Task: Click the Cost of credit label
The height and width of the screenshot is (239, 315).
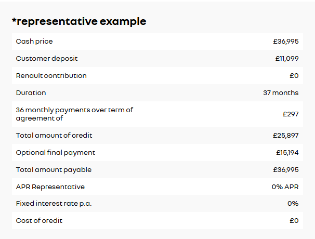Action: [x=39, y=221]
